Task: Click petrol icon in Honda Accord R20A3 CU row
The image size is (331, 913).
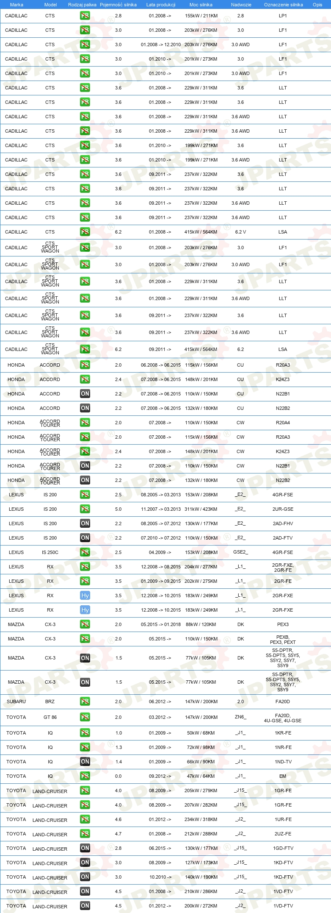Action: (x=85, y=365)
